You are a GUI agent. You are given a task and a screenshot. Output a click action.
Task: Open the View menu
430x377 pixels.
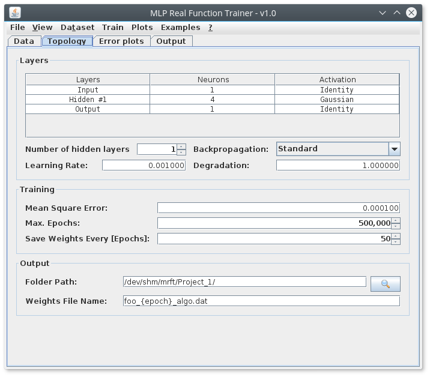(42, 28)
